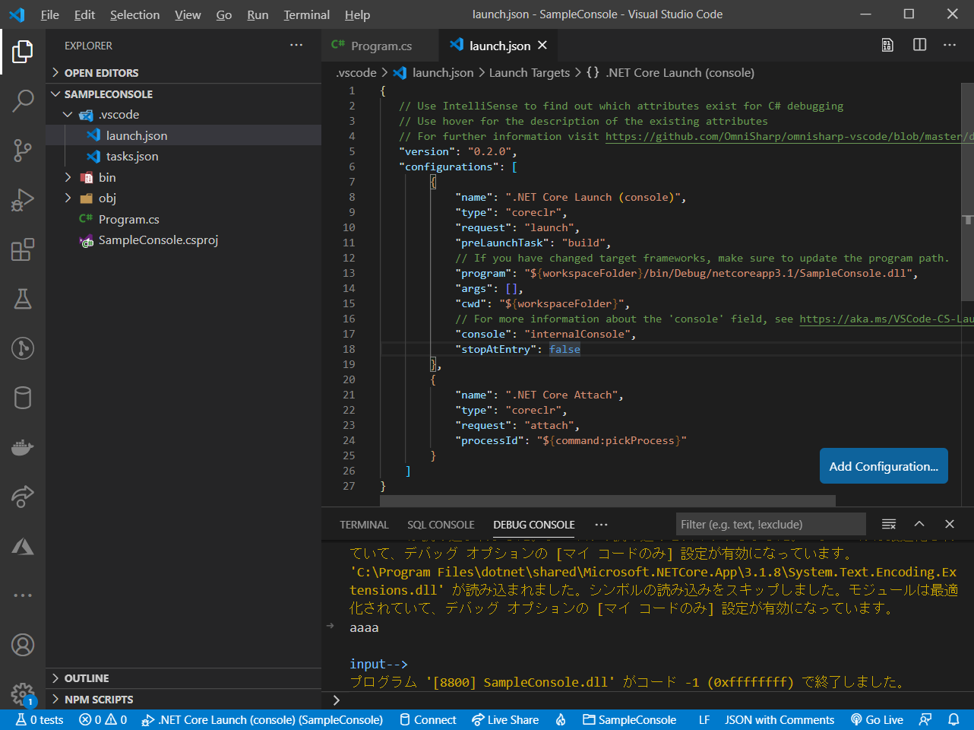Click the Launch Targets breadcrumb
This screenshot has width=974, height=730.
tap(529, 73)
